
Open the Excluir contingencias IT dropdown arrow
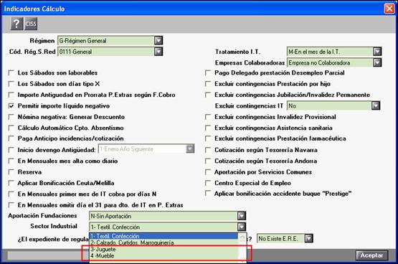click(x=376, y=105)
